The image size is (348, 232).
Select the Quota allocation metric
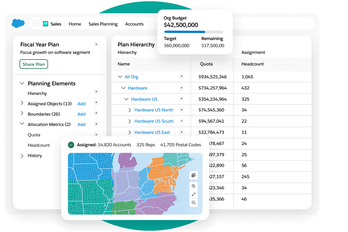(34, 135)
